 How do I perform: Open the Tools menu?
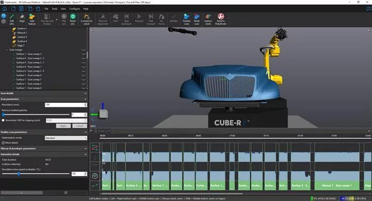pos(55,9)
